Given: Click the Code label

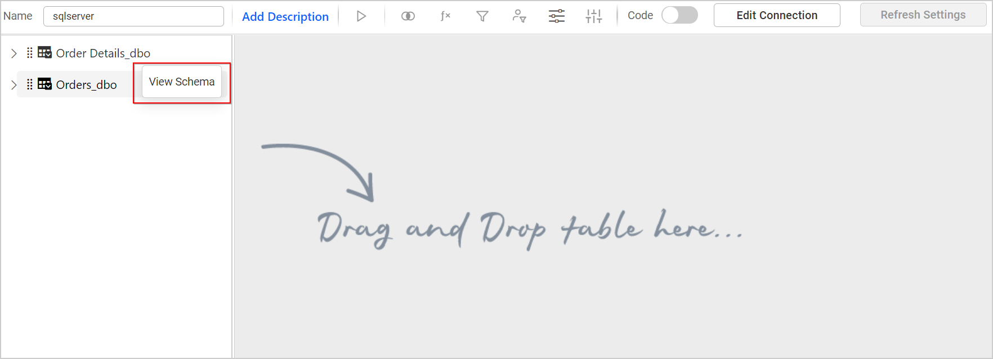Looking at the screenshot, I should pyautogui.click(x=641, y=15).
